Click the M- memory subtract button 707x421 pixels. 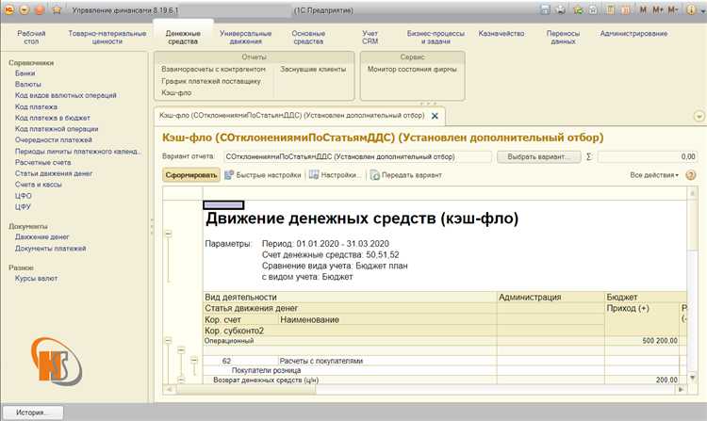(673, 10)
